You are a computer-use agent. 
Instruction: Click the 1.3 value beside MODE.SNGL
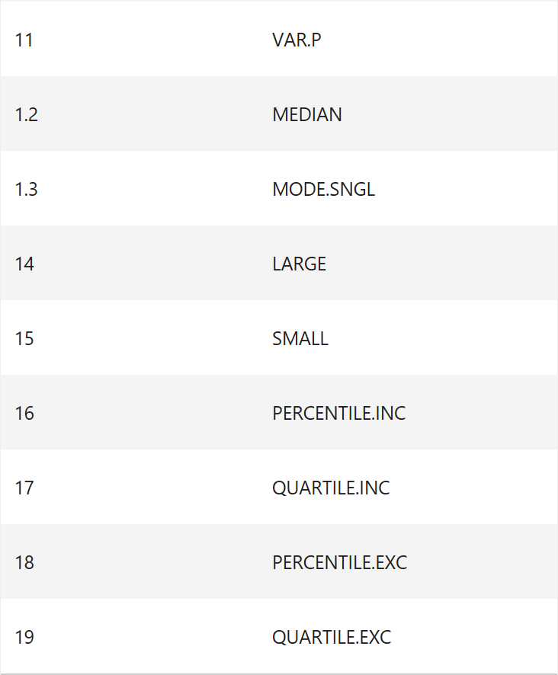[26, 189]
